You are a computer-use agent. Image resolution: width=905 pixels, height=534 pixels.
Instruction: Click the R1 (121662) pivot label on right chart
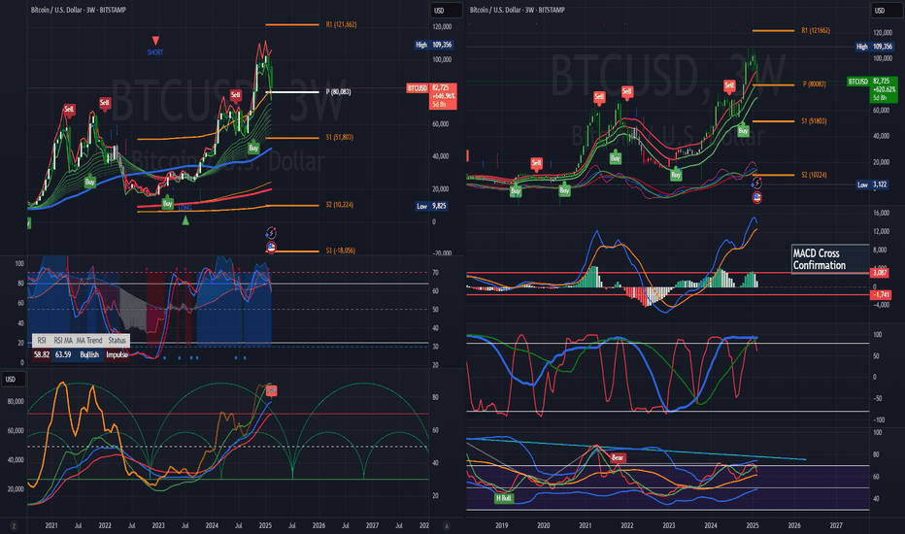tap(816, 31)
